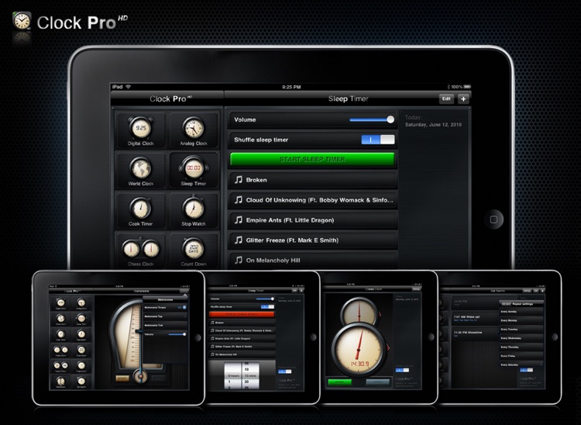This screenshot has height=425, width=581.
Task: Tap the lower chess clock dial showing 14:30.9
Action: [x=359, y=350]
